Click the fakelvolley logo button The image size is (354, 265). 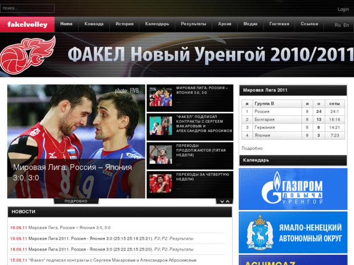point(27,24)
